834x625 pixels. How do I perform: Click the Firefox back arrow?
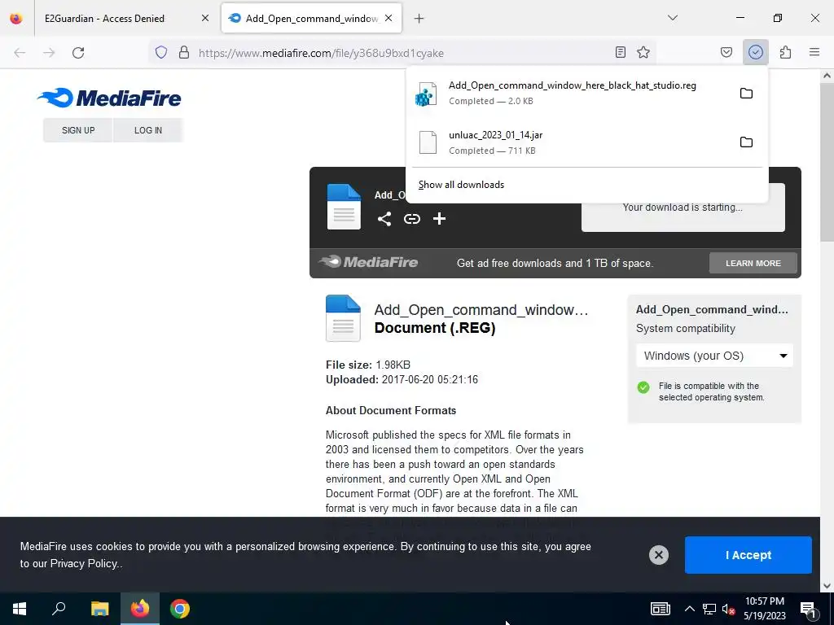20,53
